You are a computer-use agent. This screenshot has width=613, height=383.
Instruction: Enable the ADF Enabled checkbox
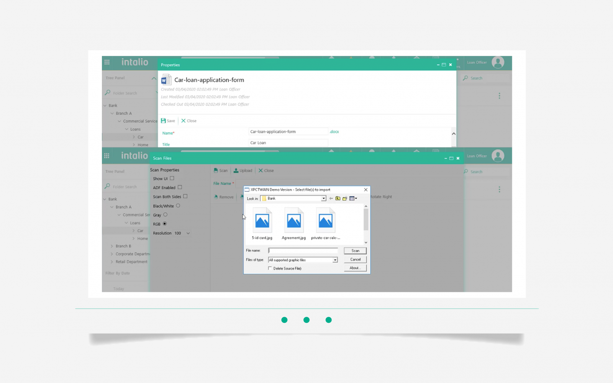180,187
